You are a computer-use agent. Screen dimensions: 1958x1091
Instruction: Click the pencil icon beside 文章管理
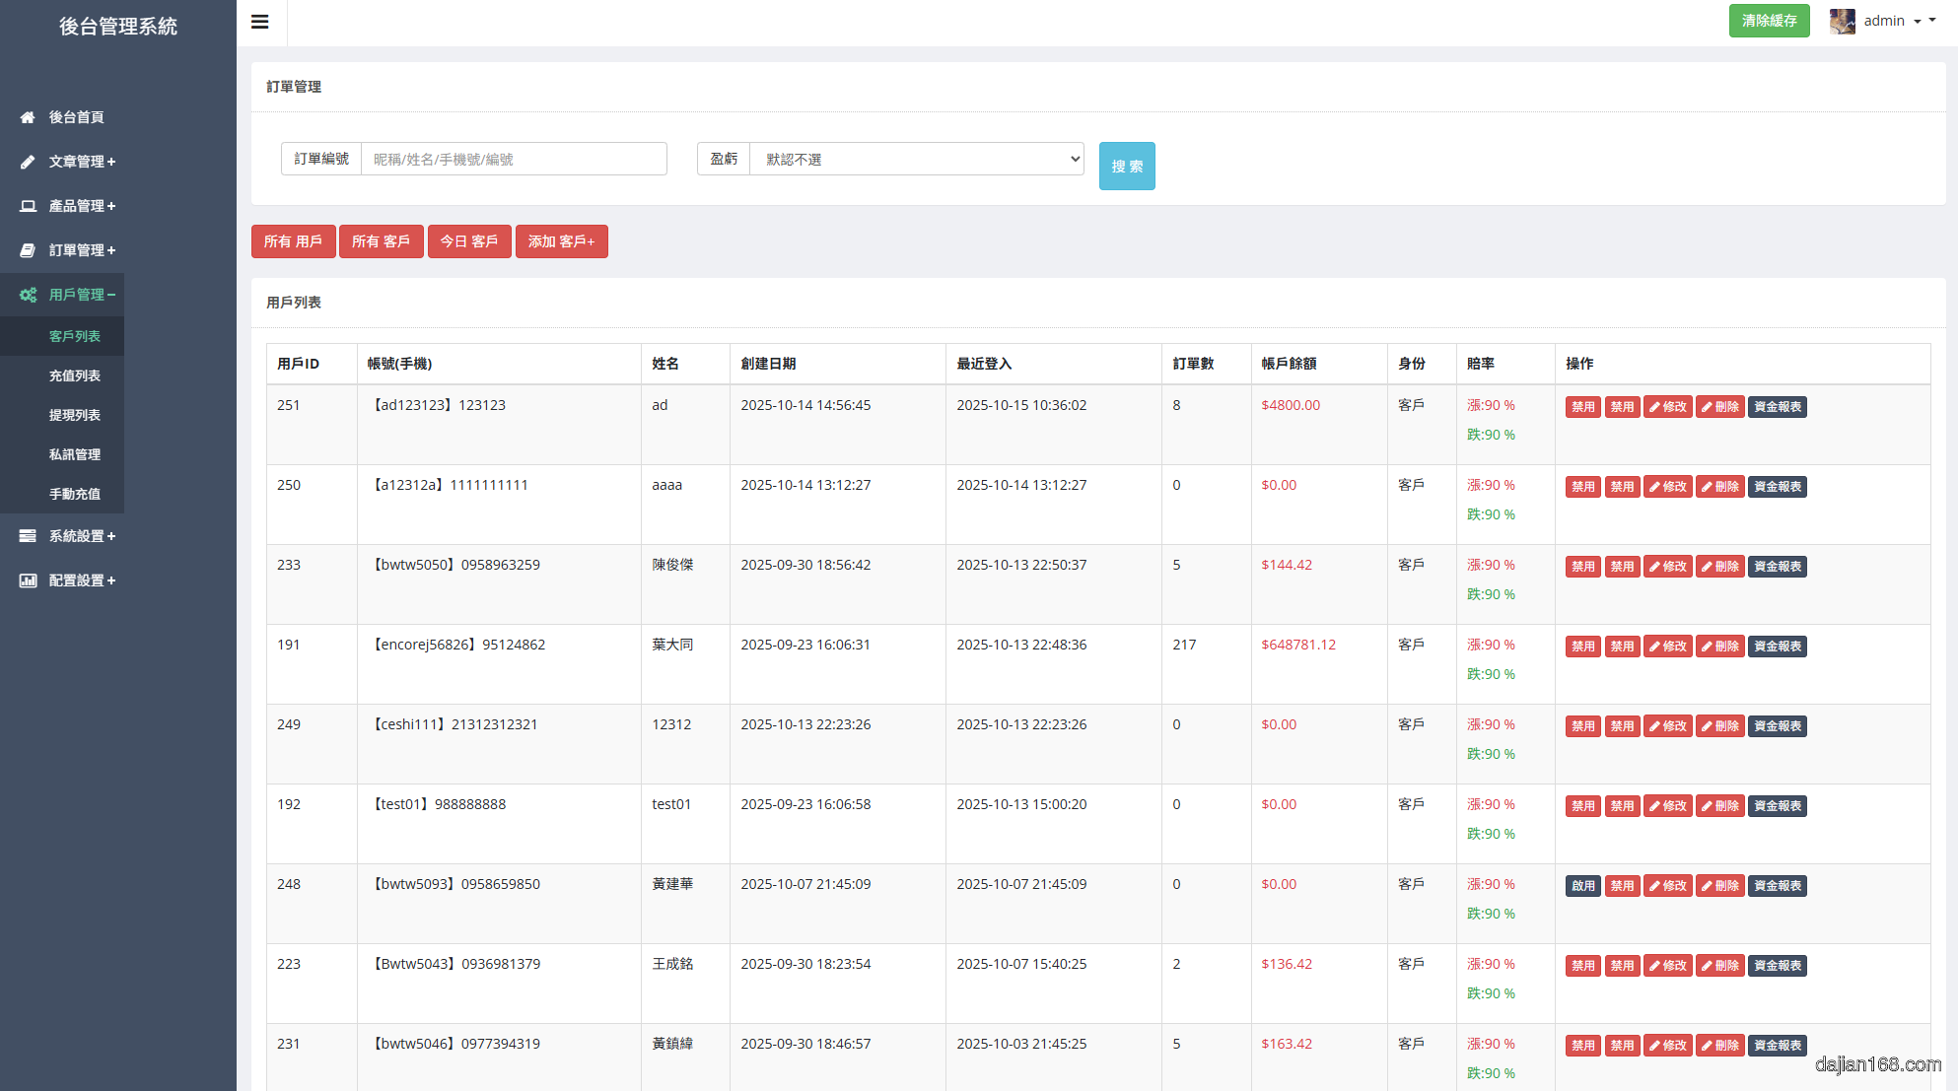pyautogui.click(x=28, y=162)
